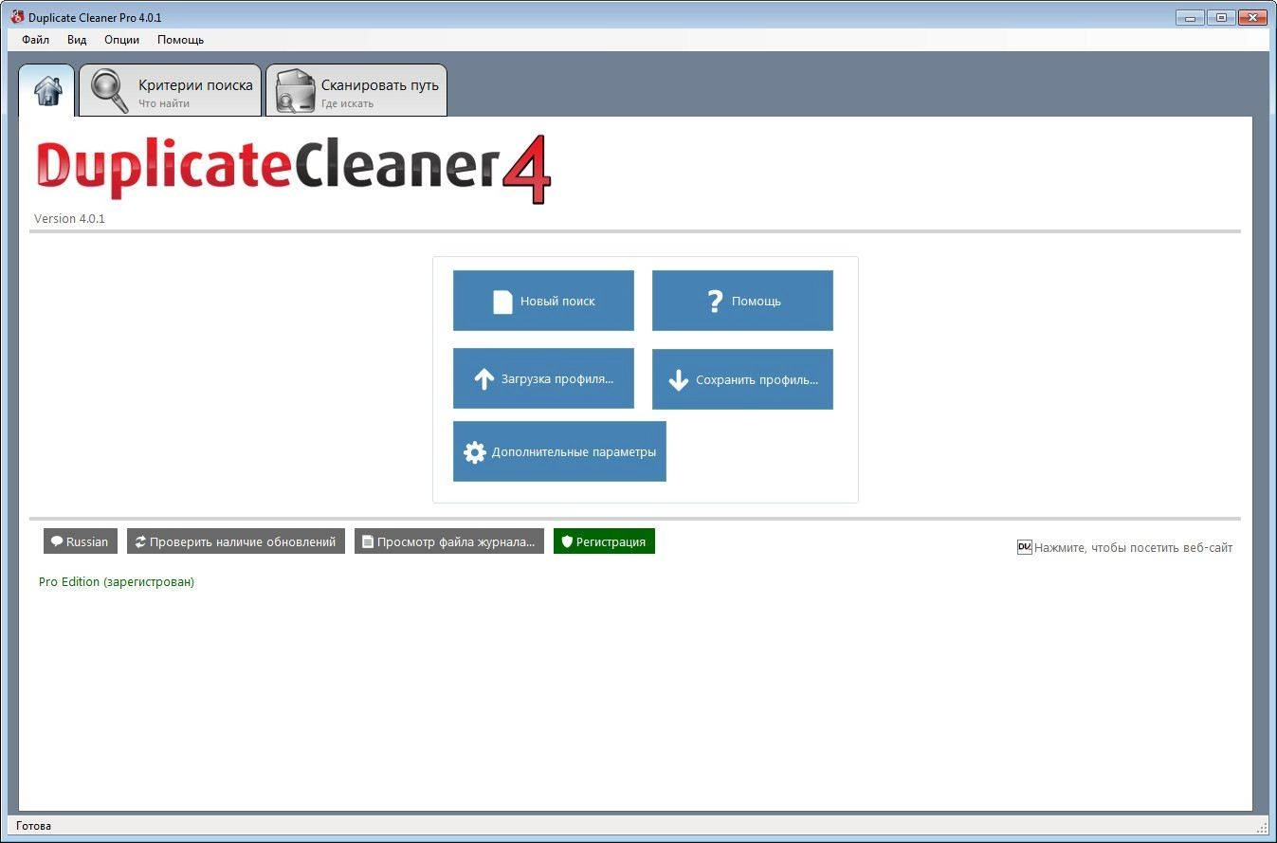Maximize the Duplicate Cleaner window

coord(1220,17)
